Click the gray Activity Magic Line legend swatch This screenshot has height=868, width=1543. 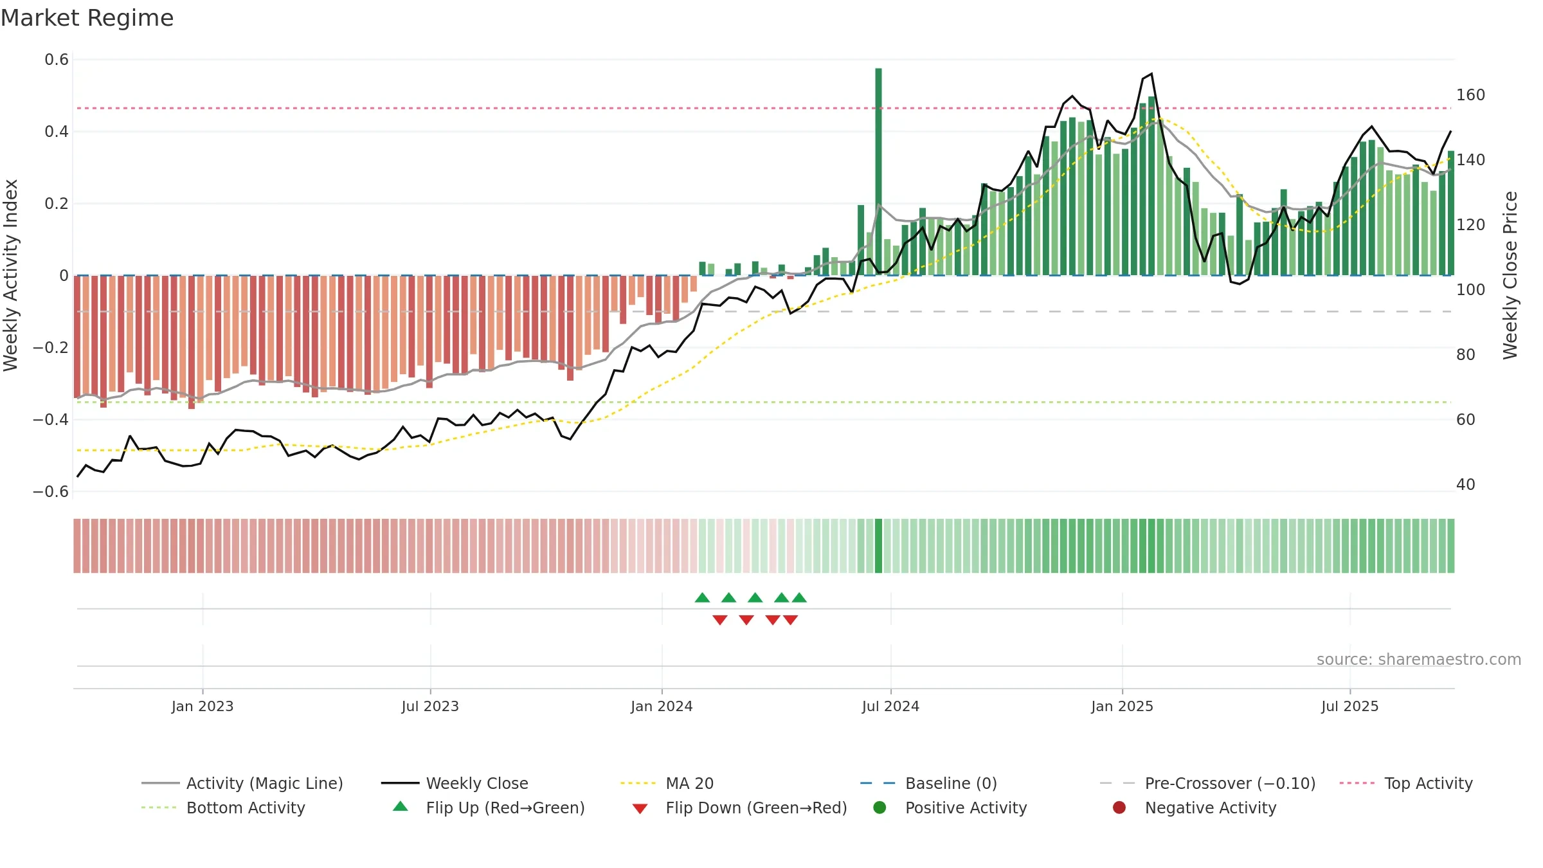160,783
